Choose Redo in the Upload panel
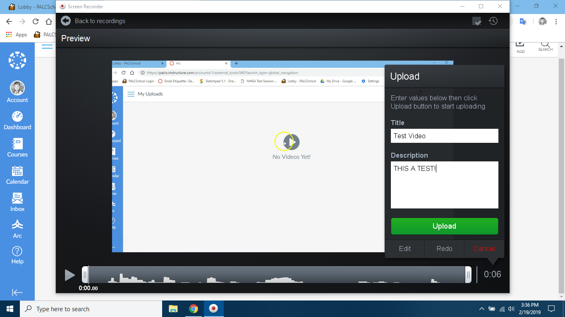Viewport: 565px width, 317px height. click(x=444, y=248)
